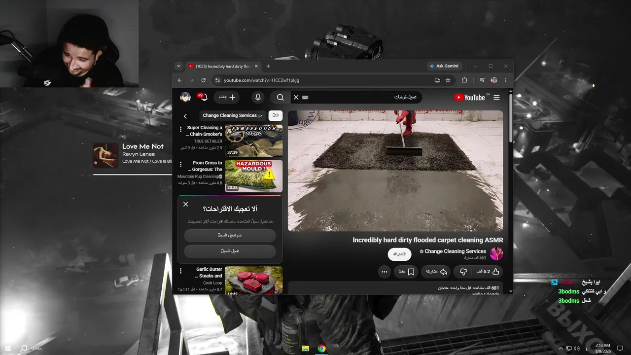Click the video player area

coord(395,171)
